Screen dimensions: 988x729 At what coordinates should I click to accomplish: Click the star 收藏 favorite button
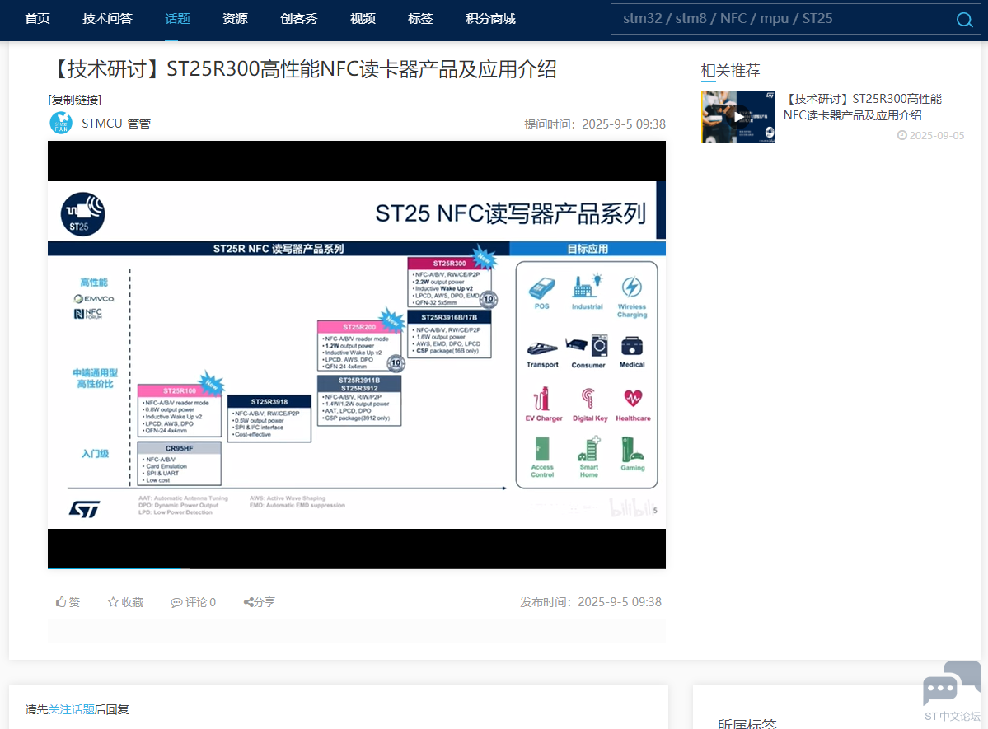point(125,602)
